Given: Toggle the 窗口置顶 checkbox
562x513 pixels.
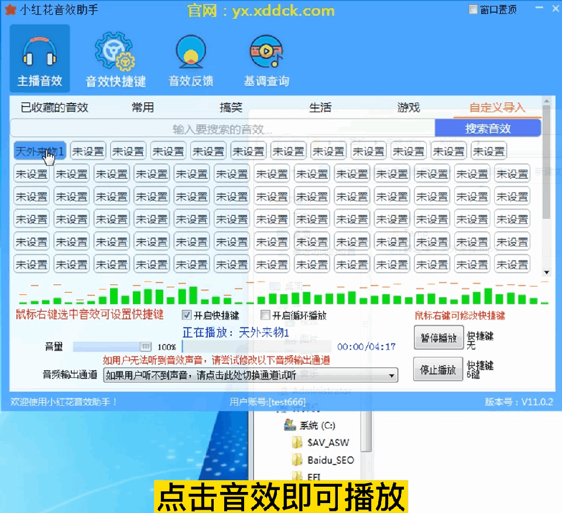Looking at the screenshot, I should [473, 10].
